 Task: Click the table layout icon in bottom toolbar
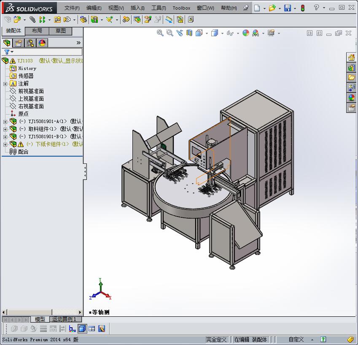92,329
